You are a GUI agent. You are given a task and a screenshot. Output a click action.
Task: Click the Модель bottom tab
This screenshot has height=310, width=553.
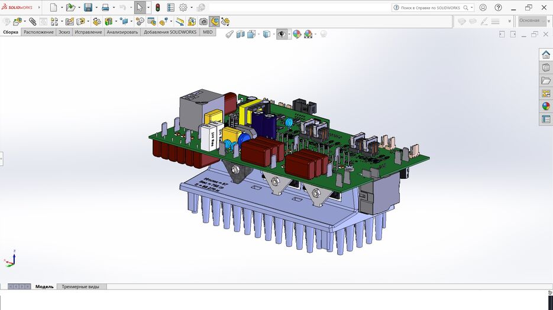pos(44,286)
